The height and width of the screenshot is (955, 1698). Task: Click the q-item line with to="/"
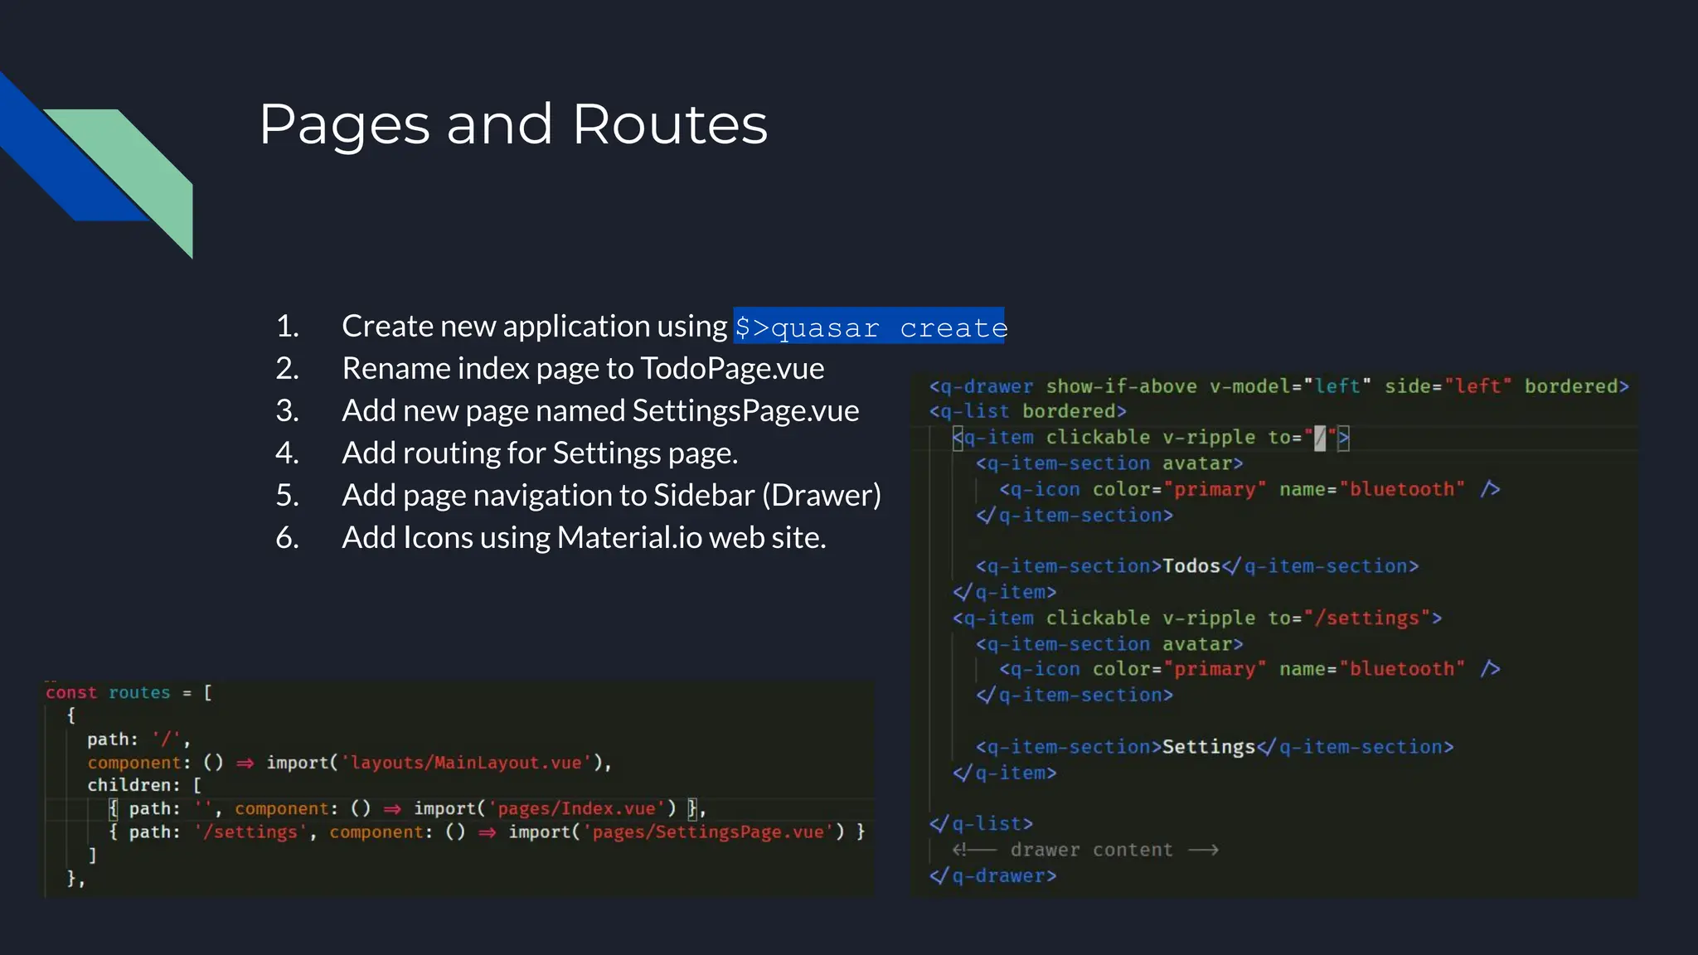(1151, 437)
